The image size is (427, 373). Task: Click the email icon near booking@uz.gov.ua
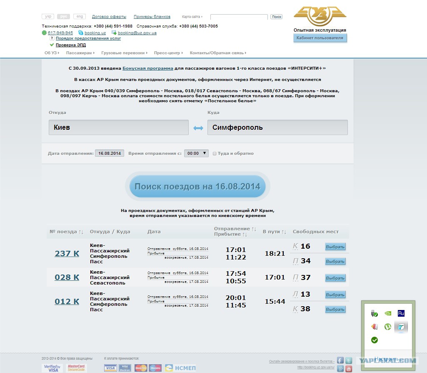click(x=114, y=33)
